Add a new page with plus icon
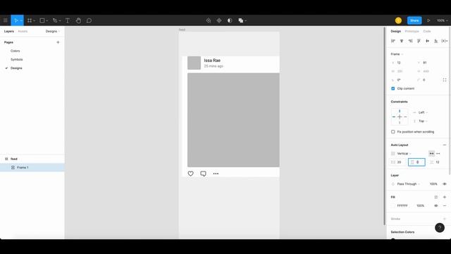The image size is (451, 254). 58,42
